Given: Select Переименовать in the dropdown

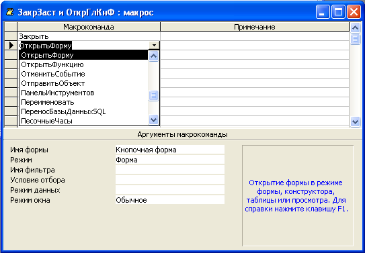Looking at the screenshot, I should click(x=83, y=102).
